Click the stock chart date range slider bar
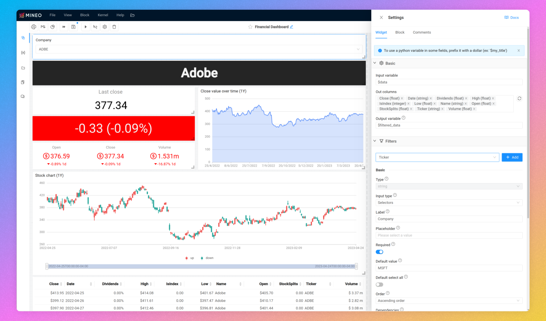This screenshot has width=546, height=321. [201, 266]
